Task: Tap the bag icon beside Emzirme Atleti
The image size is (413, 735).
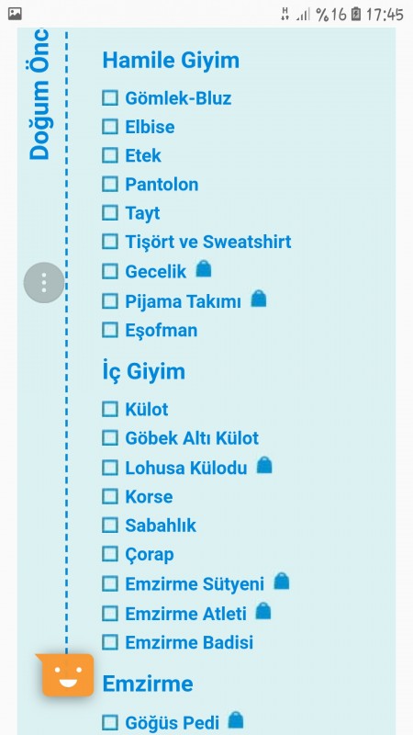Action: [x=263, y=611]
